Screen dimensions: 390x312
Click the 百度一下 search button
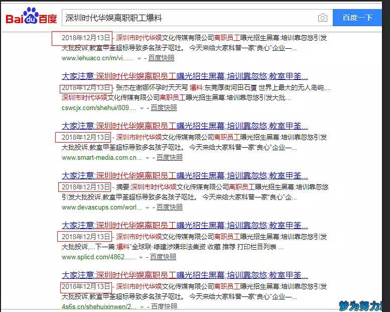coord(357,18)
